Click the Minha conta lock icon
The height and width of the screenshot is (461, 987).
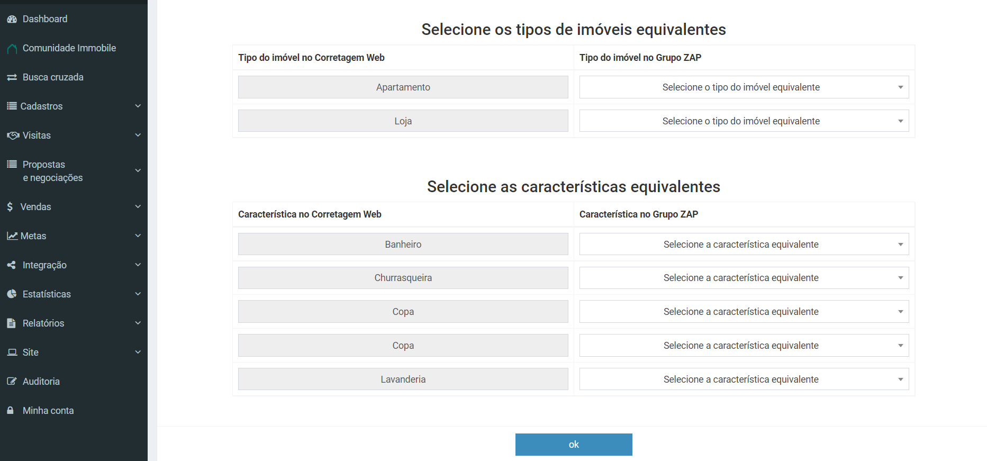pos(10,411)
